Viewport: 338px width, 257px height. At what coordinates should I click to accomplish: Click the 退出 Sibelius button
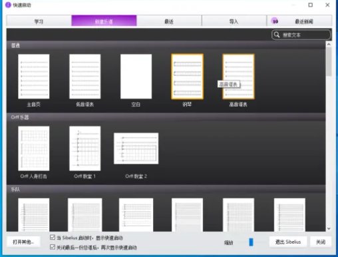point(288,242)
